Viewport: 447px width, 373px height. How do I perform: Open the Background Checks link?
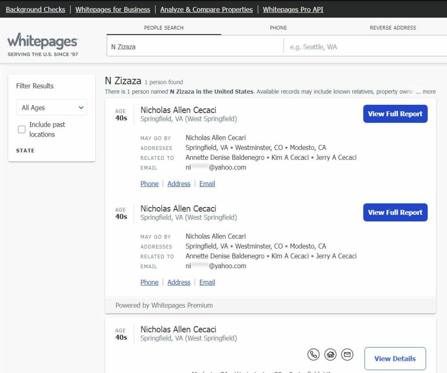[x=35, y=9]
